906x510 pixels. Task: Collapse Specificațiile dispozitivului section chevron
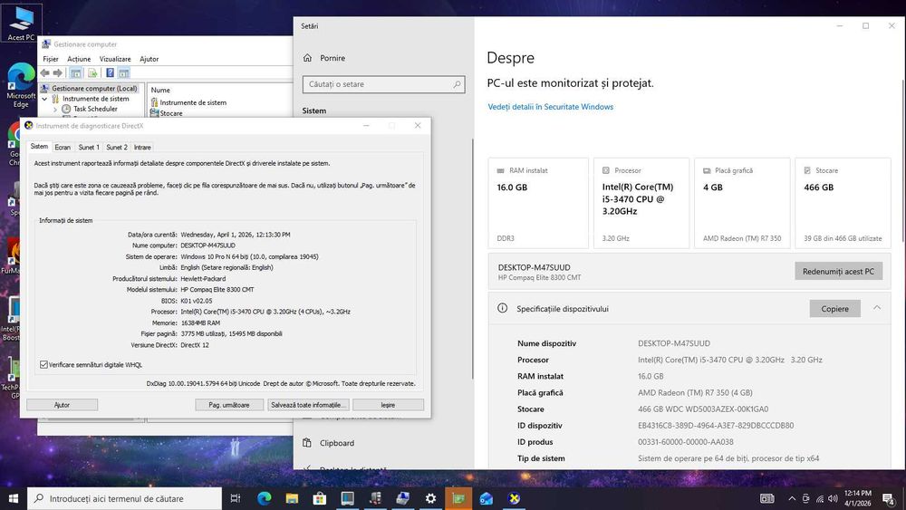pyautogui.click(x=877, y=308)
